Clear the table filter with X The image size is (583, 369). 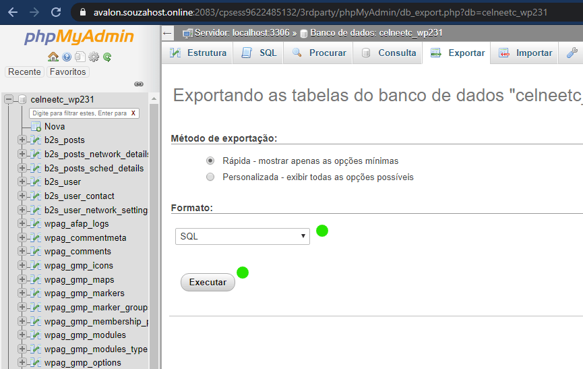coord(133,113)
